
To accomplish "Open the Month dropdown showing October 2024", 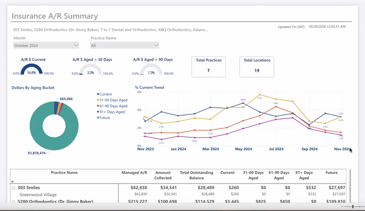I will click(46, 45).
